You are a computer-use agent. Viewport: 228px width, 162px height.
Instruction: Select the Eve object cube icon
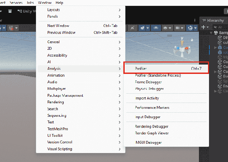[220, 76]
